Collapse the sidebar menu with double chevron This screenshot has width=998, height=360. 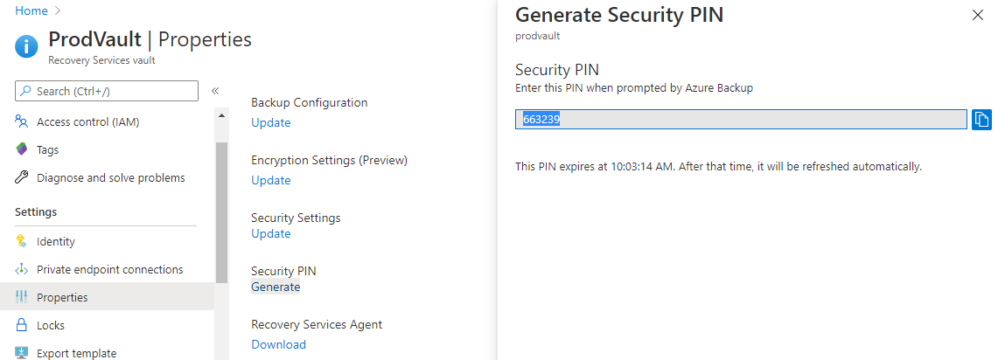215,91
